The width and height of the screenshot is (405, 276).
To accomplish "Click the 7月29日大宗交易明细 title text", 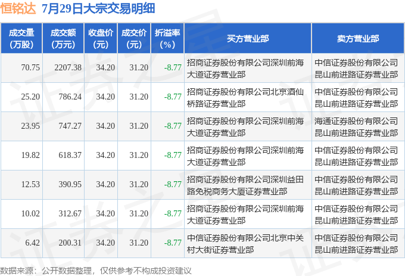I will pyautogui.click(x=98, y=8).
